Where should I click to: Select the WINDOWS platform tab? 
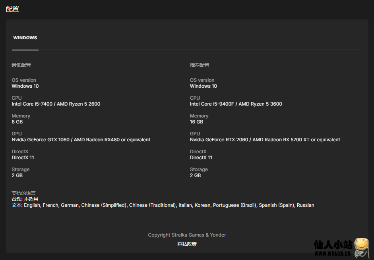tap(25, 38)
